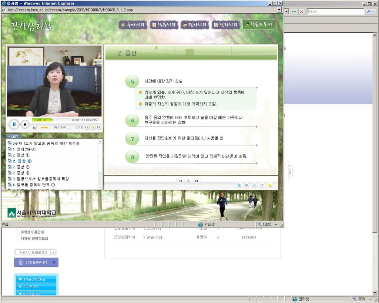Click popup zoom magnifier icon
Viewport: 379px width, 303px height.
[260, 225]
